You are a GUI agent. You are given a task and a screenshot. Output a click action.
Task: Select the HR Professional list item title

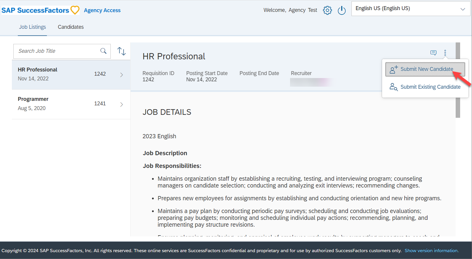37,70
